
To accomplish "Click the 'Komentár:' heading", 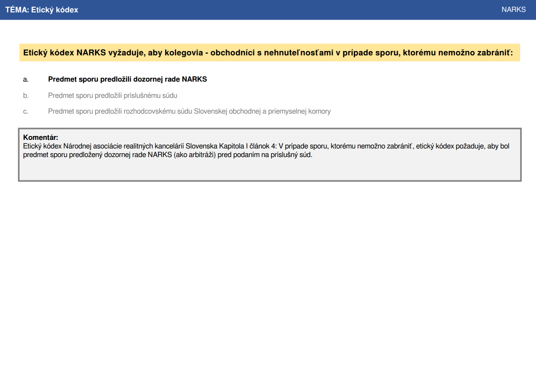I will [41, 137].
